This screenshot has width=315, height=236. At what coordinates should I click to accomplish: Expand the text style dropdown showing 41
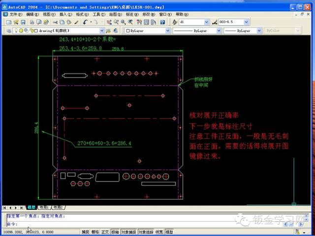coord(206,22)
